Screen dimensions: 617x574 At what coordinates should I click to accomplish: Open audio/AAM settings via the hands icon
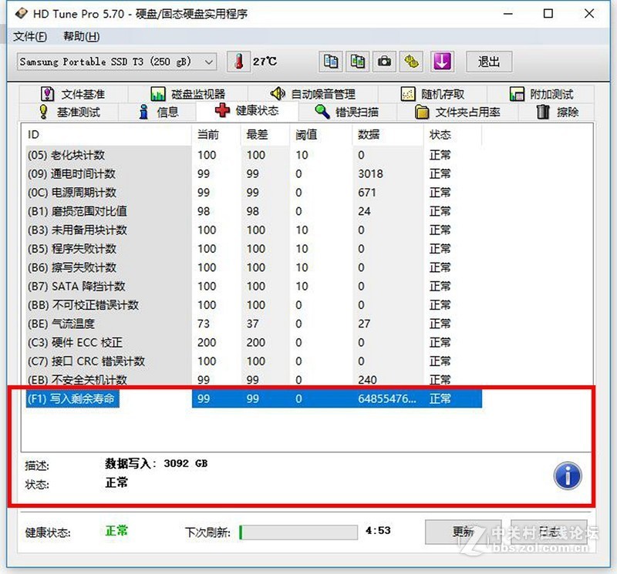(410, 62)
